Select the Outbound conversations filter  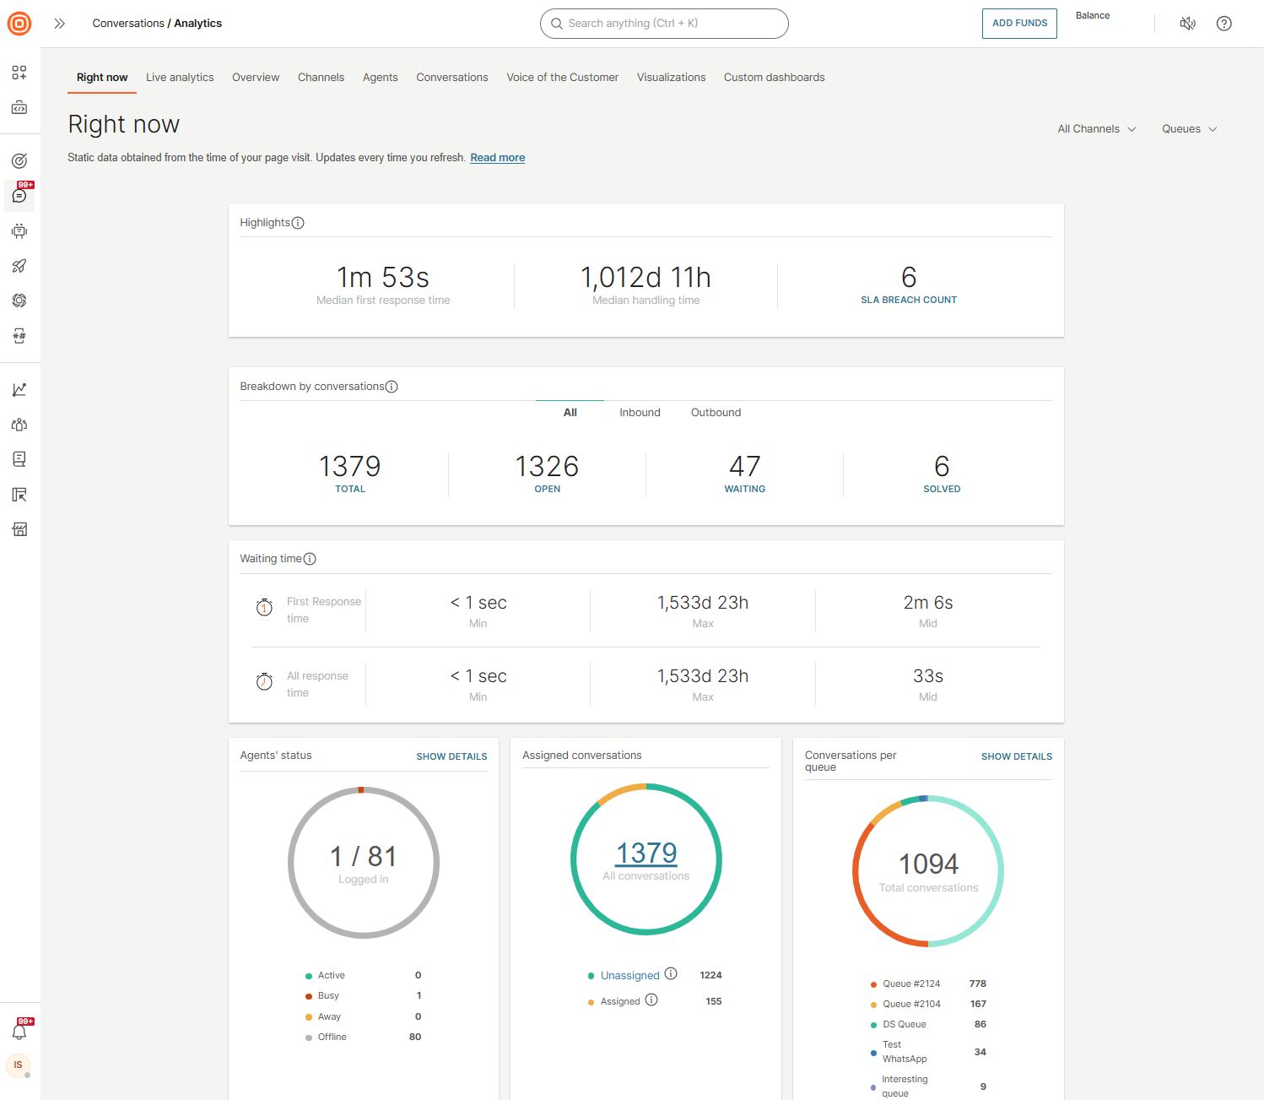click(715, 412)
